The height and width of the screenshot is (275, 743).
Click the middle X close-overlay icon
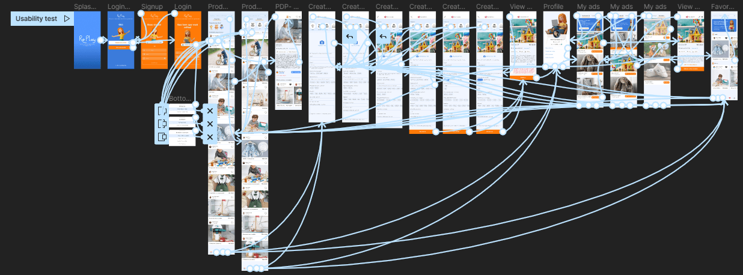click(x=210, y=124)
